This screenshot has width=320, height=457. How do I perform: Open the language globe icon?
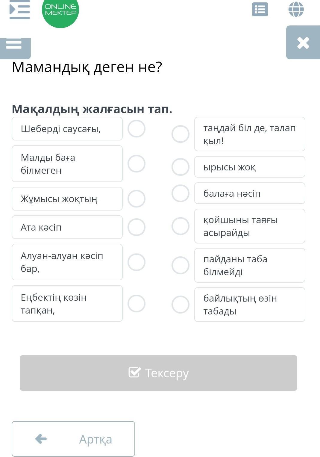(x=296, y=9)
